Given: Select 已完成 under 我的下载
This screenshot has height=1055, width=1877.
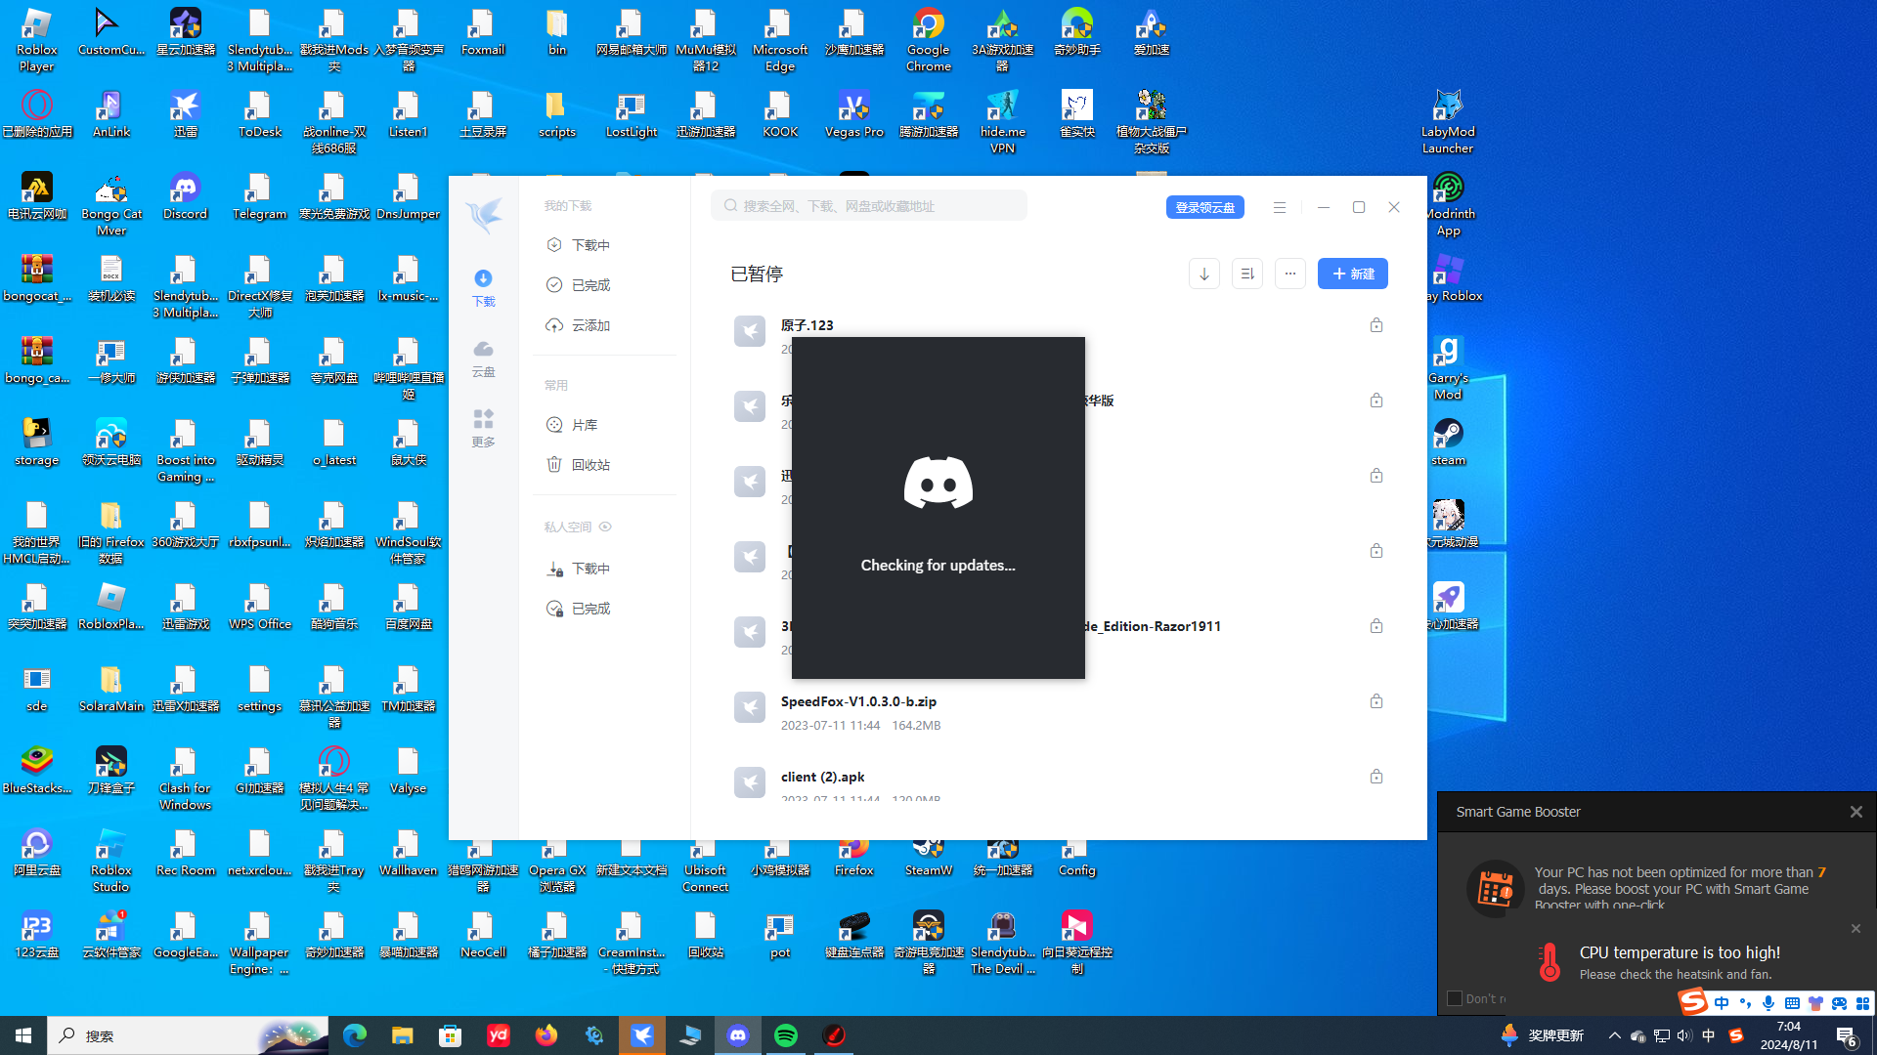Looking at the screenshot, I should (x=590, y=285).
